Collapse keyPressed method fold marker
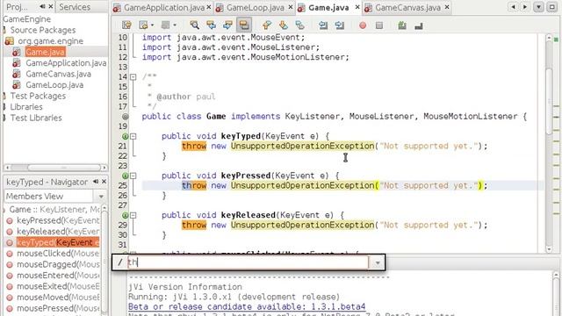Screen dimensions: 562x316 coord(133,176)
